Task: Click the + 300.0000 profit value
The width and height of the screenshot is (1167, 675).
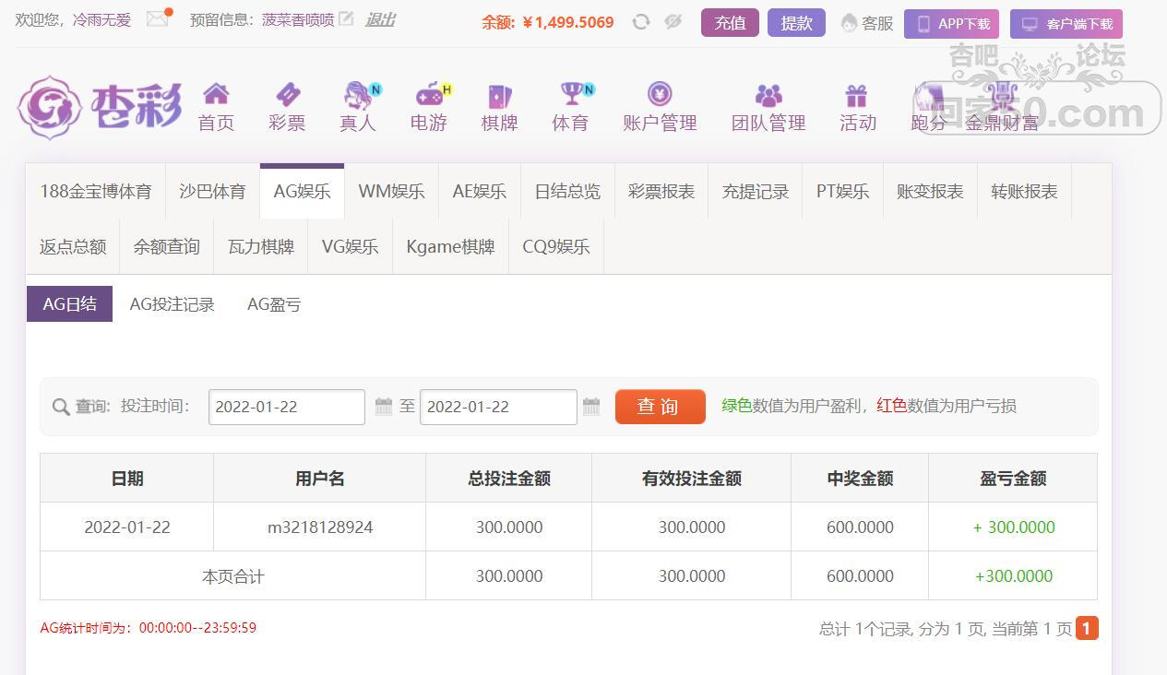Action: click(x=1014, y=527)
